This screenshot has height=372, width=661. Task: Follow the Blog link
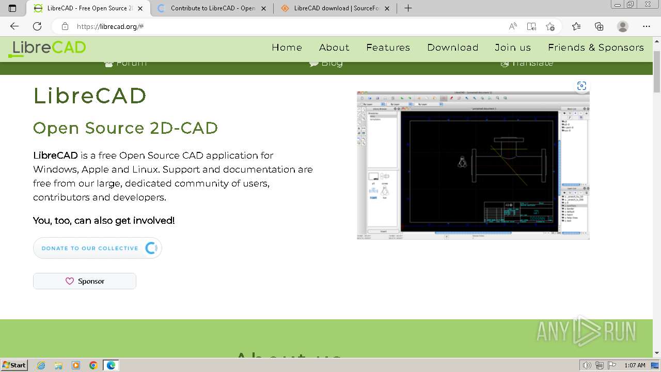pos(326,64)
